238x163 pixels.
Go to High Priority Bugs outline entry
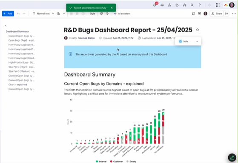tap(22, 62)
